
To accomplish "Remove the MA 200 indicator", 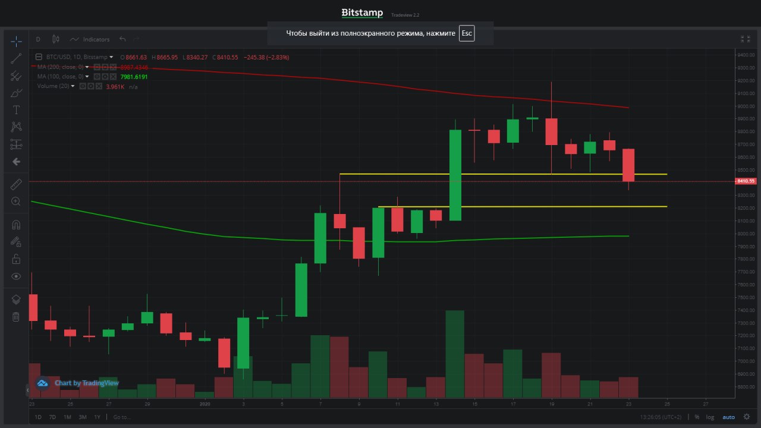I will (113, 67).
